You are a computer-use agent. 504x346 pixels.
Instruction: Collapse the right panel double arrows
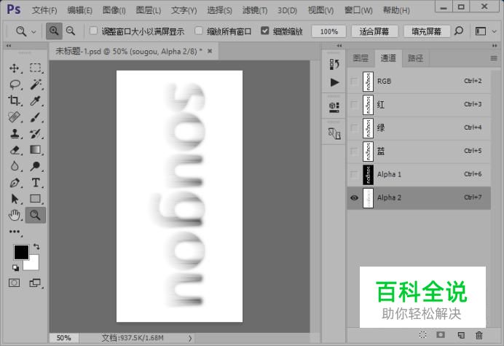[x=495, y=46]
